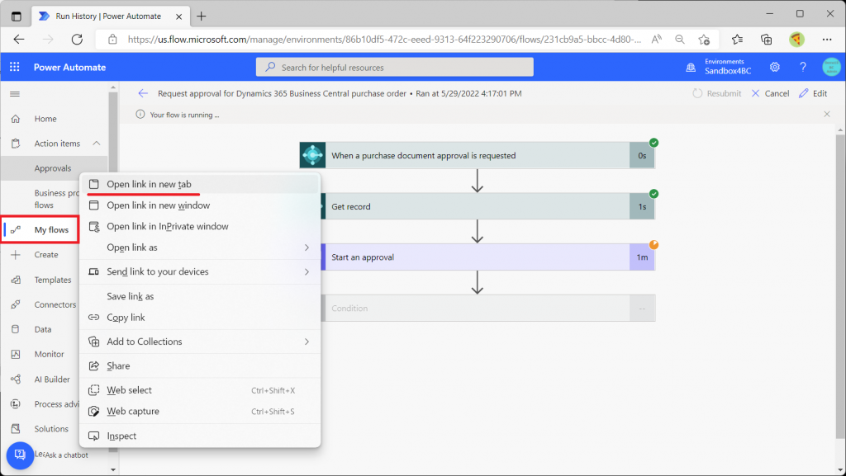The width and height of the screenshot is (846, 476).
Task: Click the Process advisor icon
Action: [x=16, y=404]
